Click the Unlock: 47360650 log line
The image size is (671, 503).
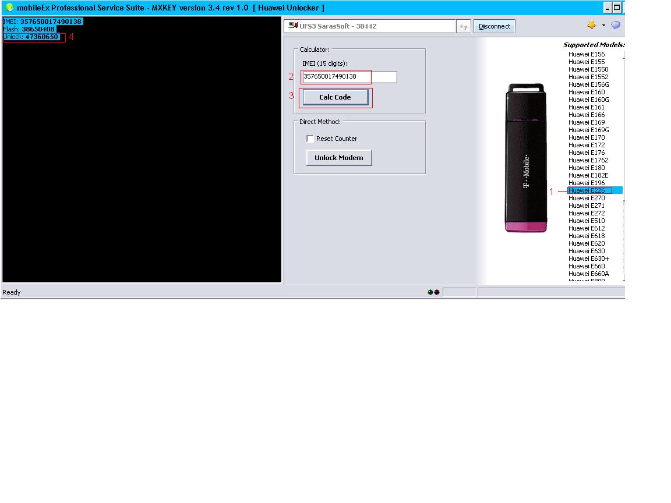[x=31, y=37]
